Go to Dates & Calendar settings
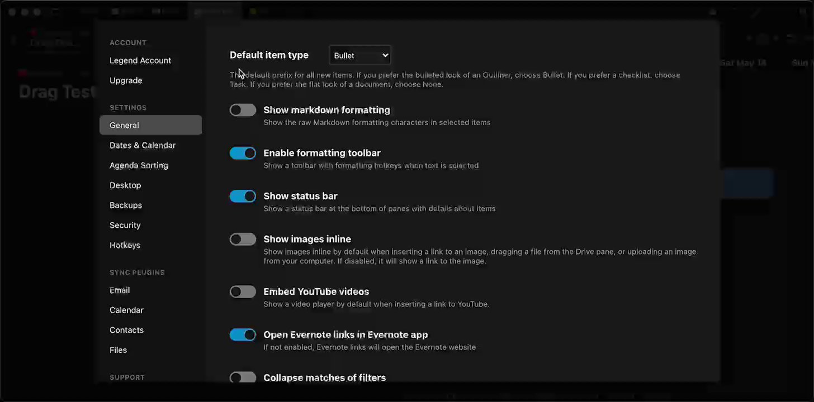The image size is (814, 402). pos(143,145)
